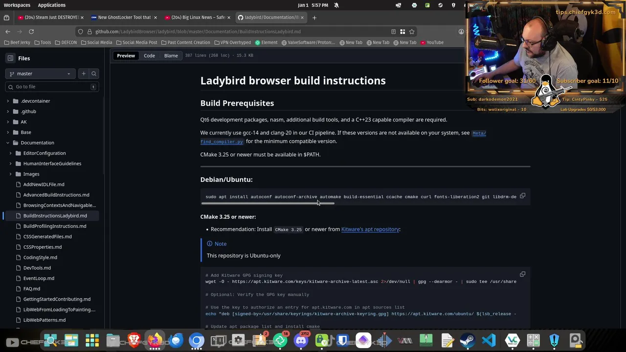The width and height of the screenshot is (626, 352).
Task: Expand the HumanInterfaceGuidelines folder
Action: [10, 164]
